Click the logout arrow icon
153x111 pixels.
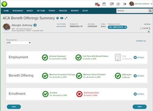coord(125,4)
